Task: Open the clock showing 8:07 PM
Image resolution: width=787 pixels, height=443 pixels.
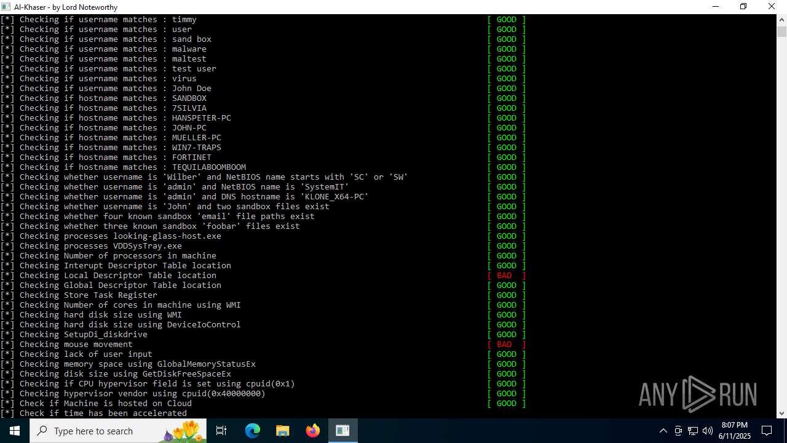Action: point(735,431)
